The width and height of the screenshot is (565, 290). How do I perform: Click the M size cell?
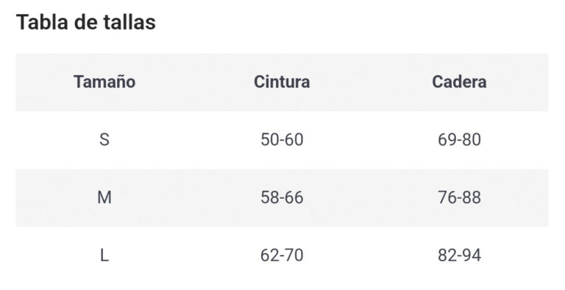(x=104, y=198)
